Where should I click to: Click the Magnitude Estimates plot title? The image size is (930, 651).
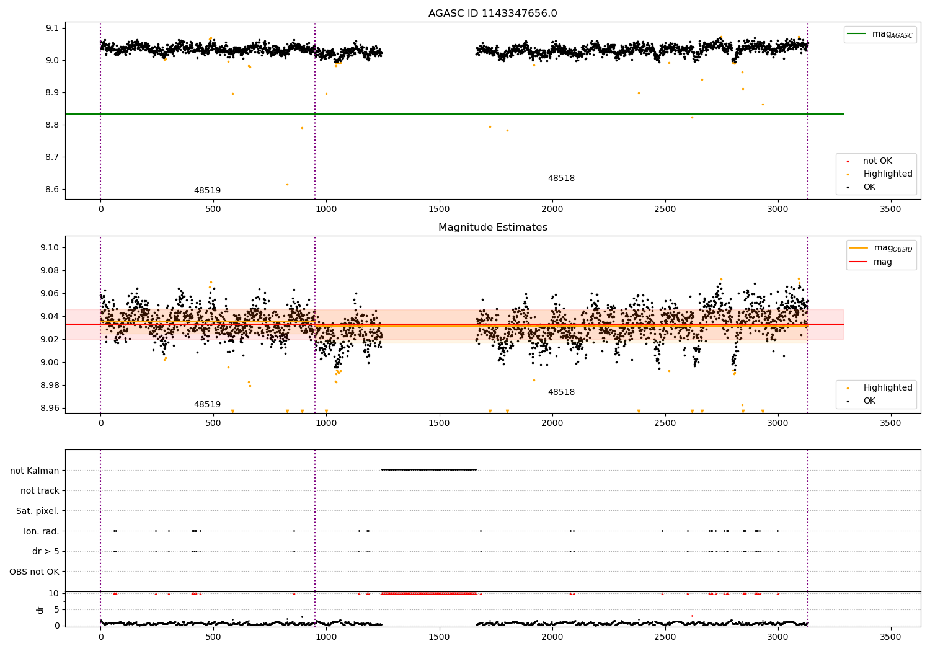tap(492, 228)
